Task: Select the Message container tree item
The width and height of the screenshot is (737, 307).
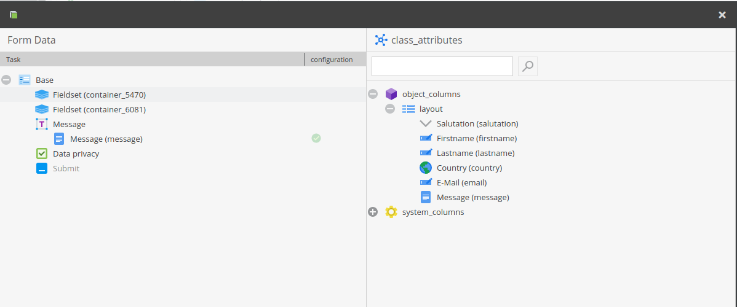Action: 69,125
